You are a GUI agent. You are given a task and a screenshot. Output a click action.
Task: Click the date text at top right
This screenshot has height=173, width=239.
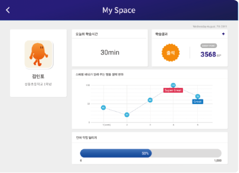pos(210,26)
